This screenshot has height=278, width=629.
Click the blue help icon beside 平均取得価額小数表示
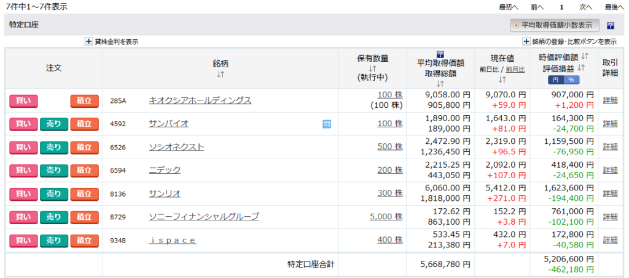click(610, 26)
